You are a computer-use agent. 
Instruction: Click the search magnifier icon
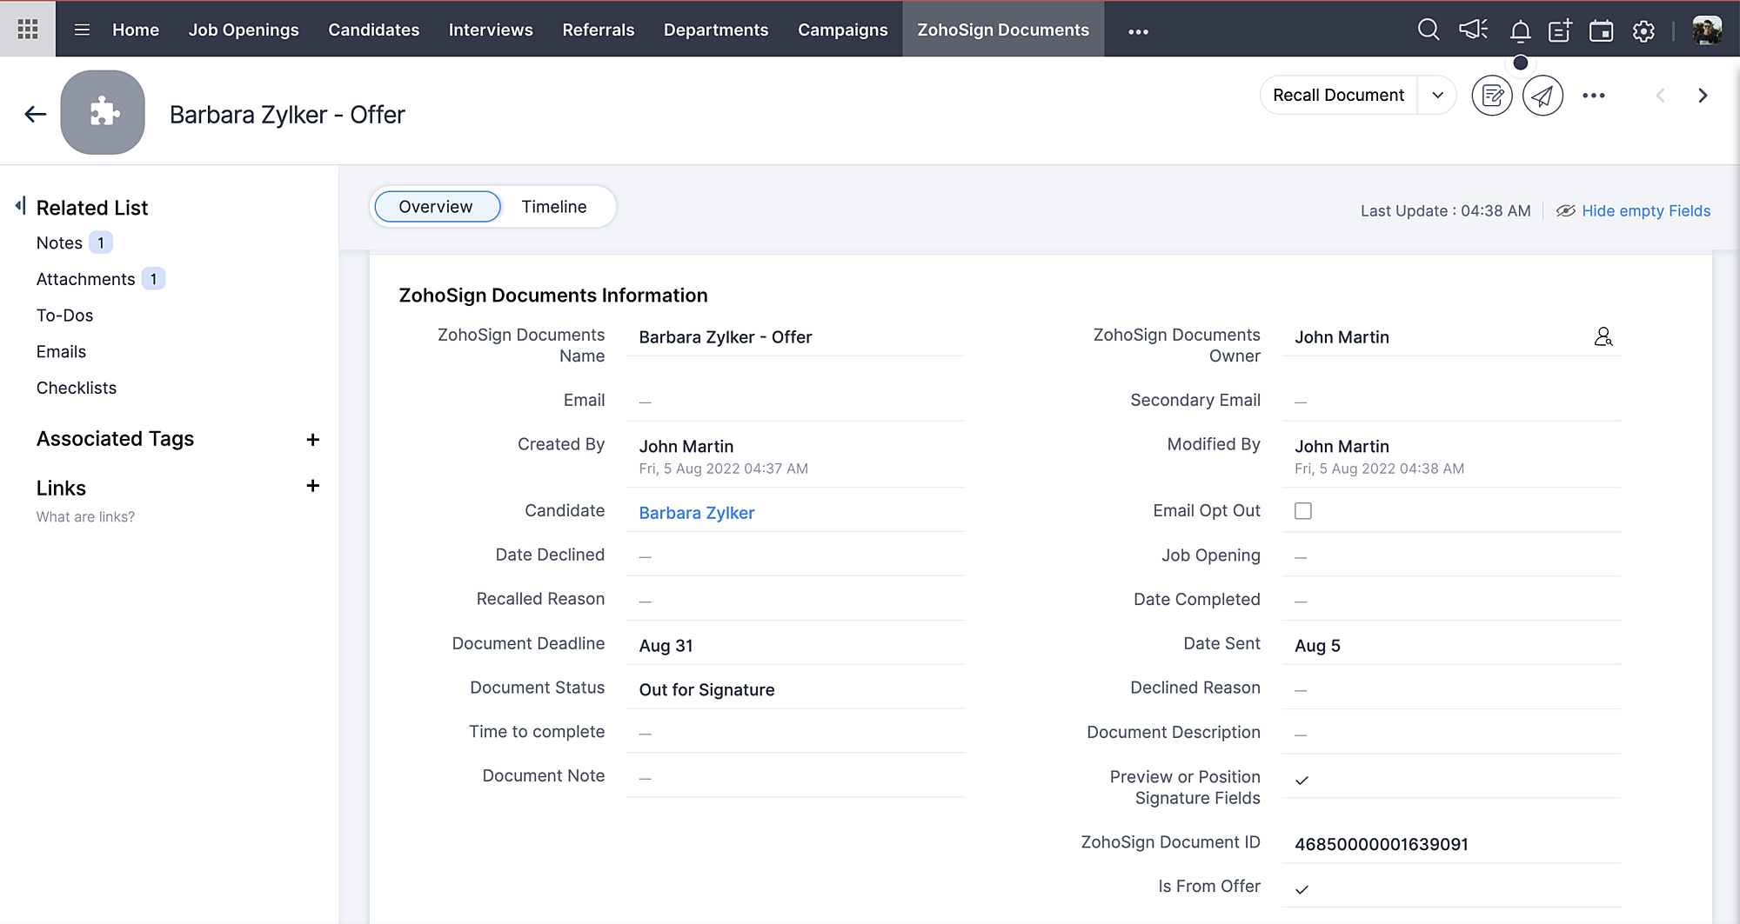(x=1428, y=30)
